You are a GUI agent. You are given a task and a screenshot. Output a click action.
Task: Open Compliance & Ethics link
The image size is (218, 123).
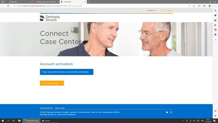111,112
